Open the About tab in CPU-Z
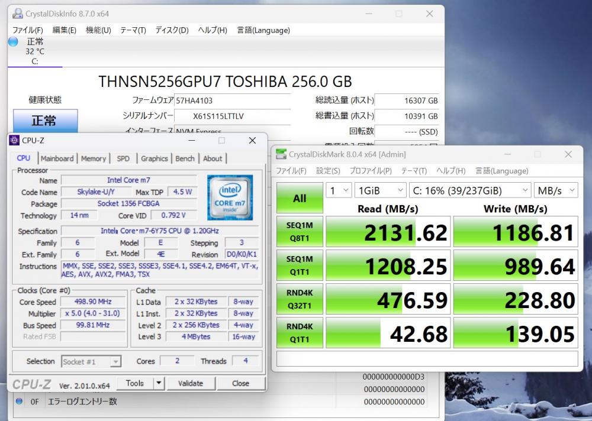This screenshot has height=421, width=592. 213,158
